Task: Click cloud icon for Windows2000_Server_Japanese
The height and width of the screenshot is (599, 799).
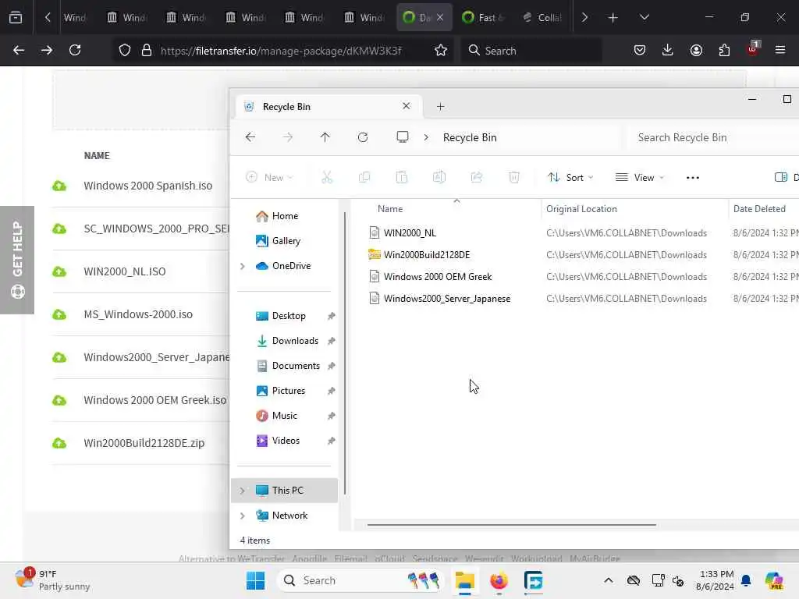Action: 59,357
